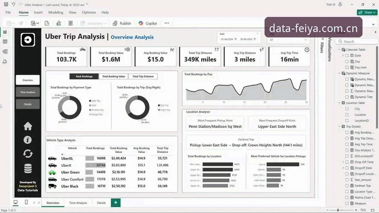379x213 pixels.
Task: Click the home icon in dashboard sidebar
Action: point(28,126)
